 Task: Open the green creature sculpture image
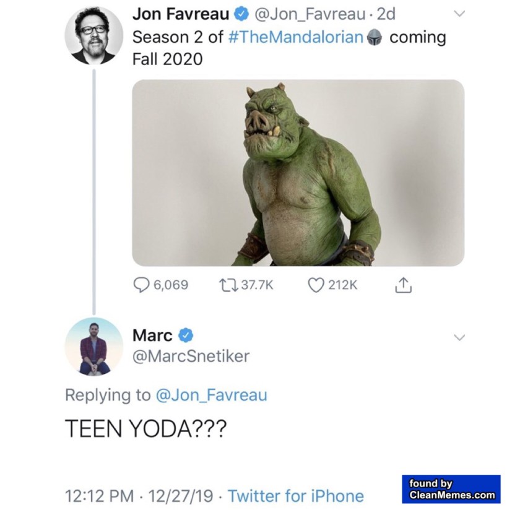coord(298,173)
